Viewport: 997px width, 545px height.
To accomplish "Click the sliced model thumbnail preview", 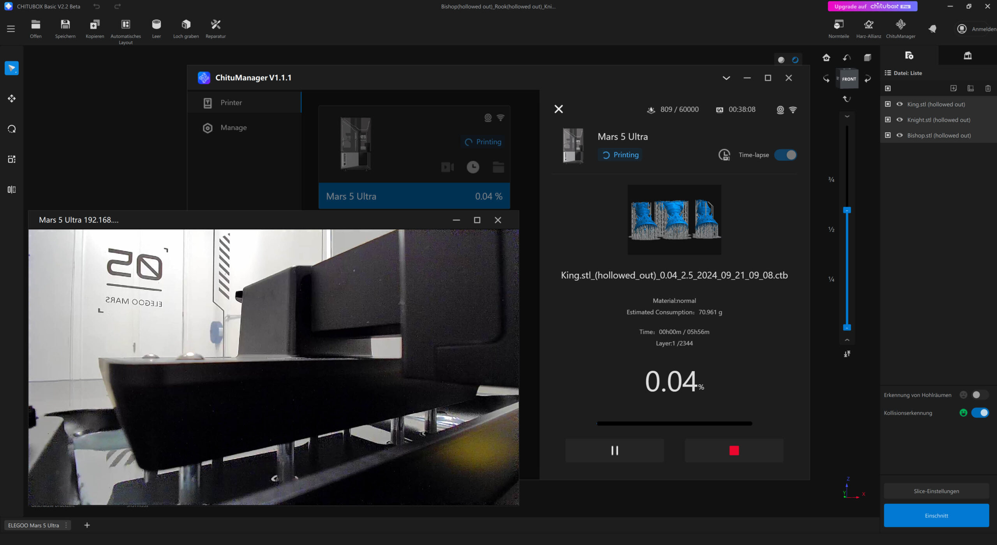I will point(674,220).
